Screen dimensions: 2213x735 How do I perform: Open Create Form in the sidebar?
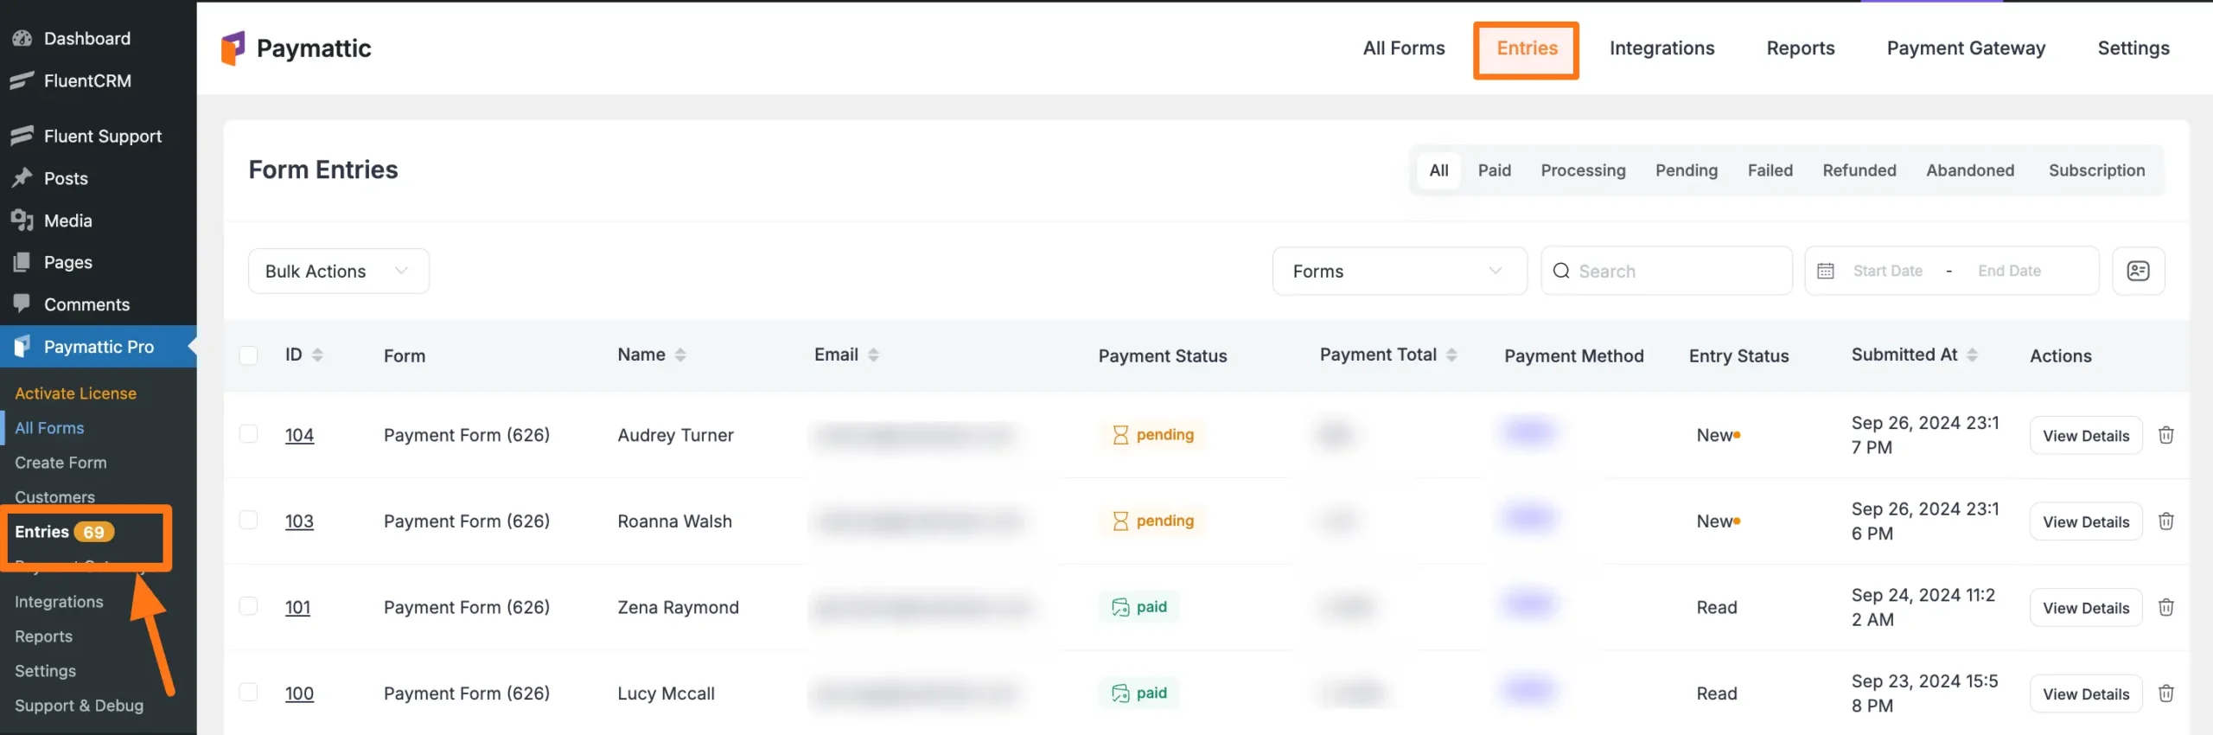click(61, 463)
